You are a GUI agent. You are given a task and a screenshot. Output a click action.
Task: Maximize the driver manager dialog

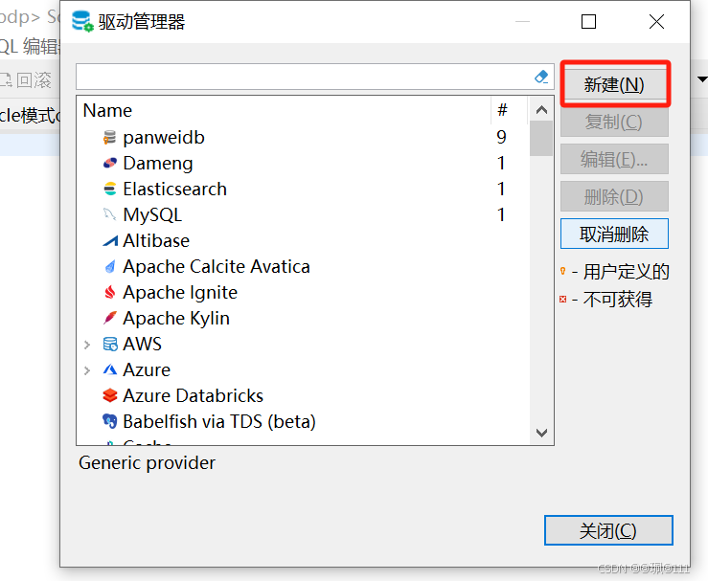point(588,21)
